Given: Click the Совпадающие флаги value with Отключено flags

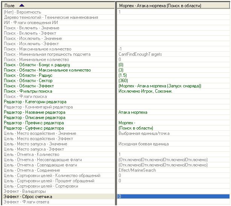Looking at the screenshot, I should click(163, 165).
